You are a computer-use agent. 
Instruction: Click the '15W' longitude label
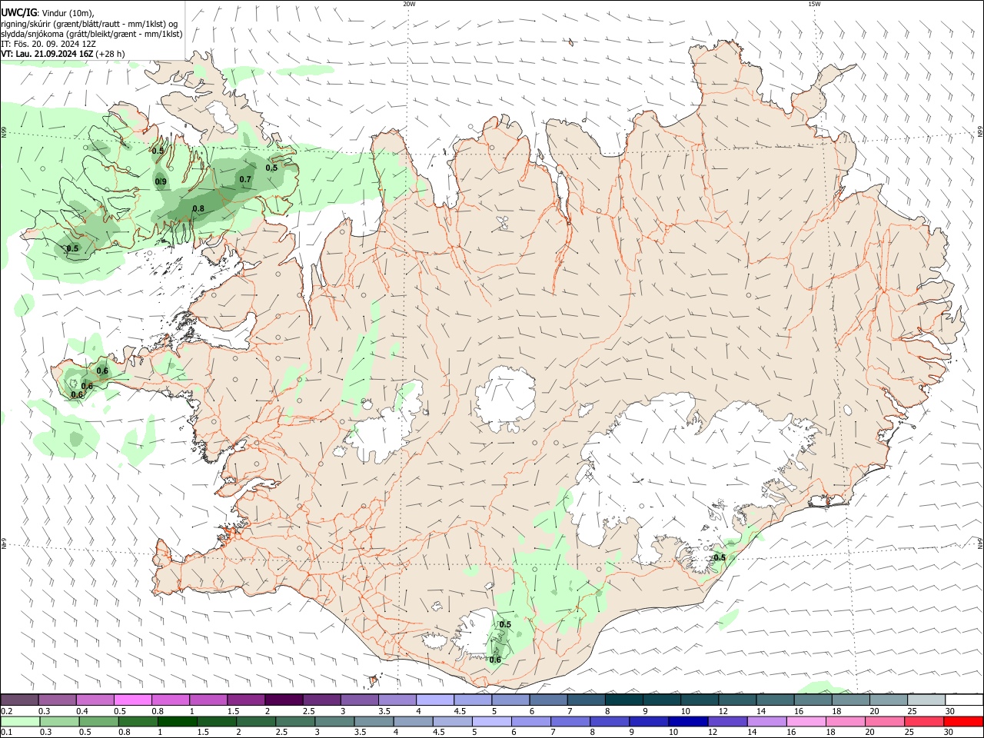coord(814,4)
